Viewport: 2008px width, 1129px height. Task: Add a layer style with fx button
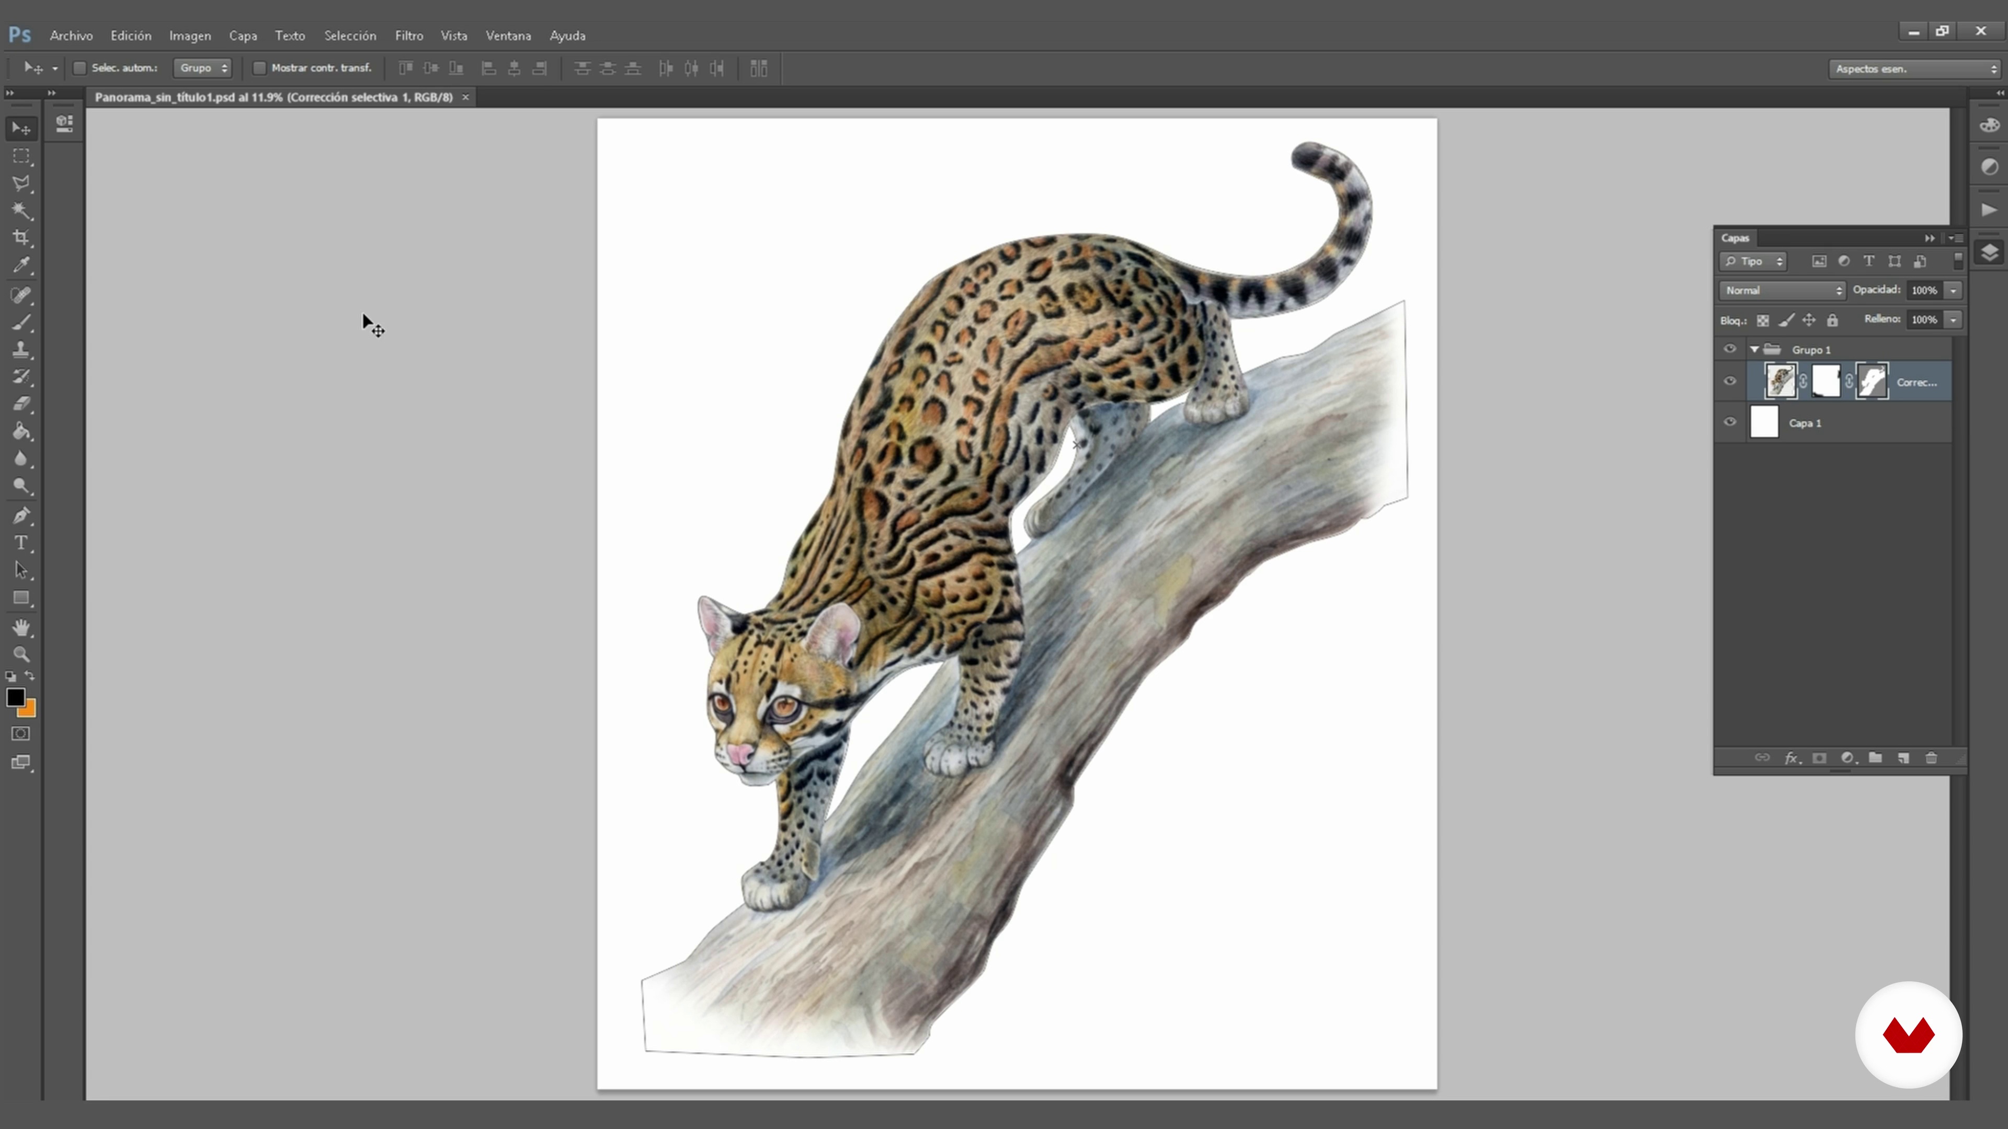pyautogui.click(x=1792, y=758)
